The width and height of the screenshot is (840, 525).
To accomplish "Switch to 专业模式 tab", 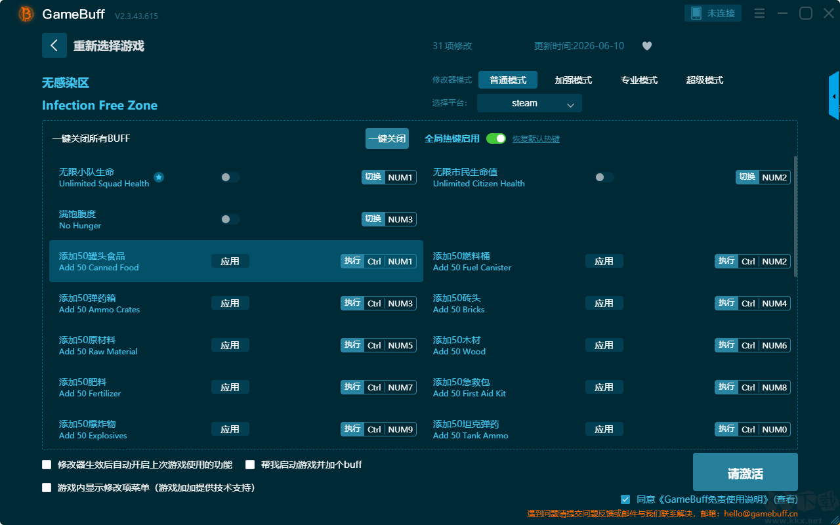I will (x=639, y=80).
